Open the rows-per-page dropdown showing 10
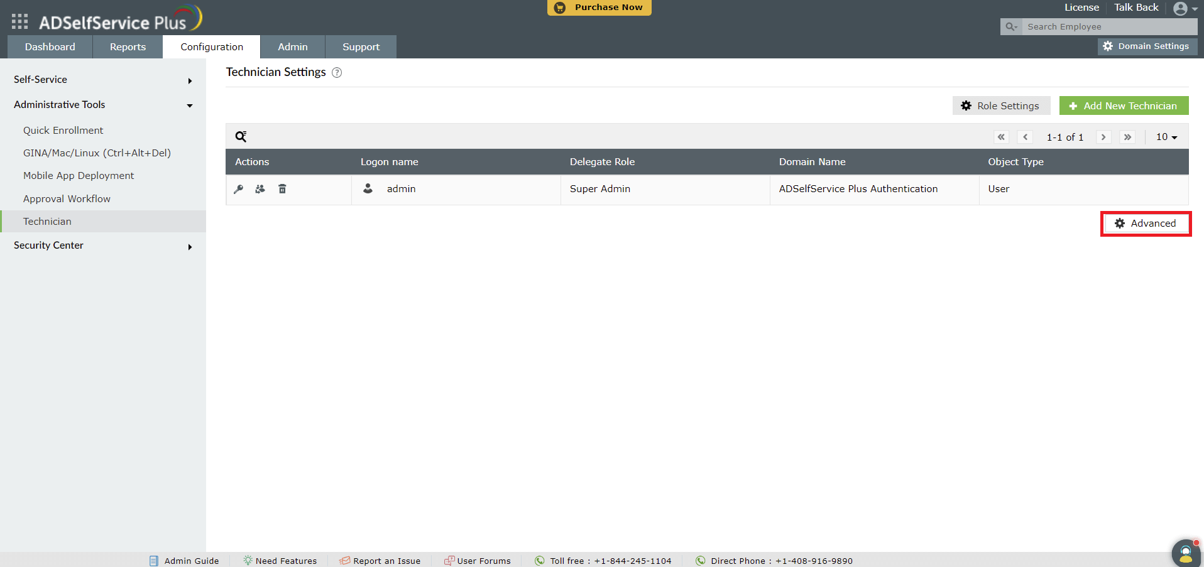Image resolution: width=1204 pixels, height=567 pixels. coord(1166,137)
